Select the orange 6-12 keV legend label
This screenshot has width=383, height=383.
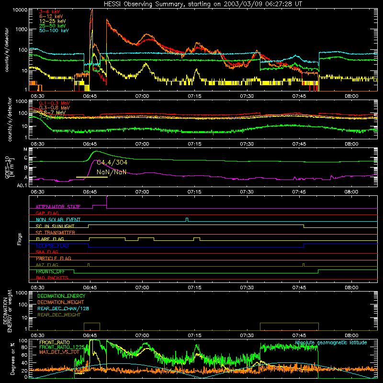coord(51,16)
